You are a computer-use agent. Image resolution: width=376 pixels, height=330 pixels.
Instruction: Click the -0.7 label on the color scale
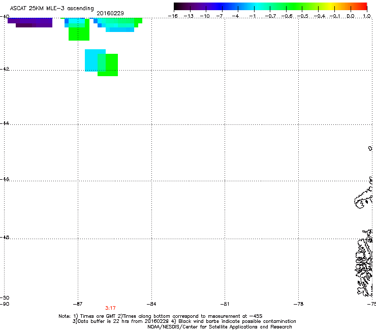coord(270,16)
